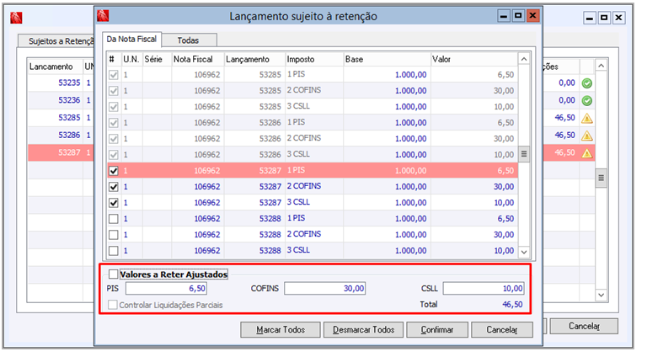
Task: Click the red app icon in dialog title bar
Action: coord(103,16)
